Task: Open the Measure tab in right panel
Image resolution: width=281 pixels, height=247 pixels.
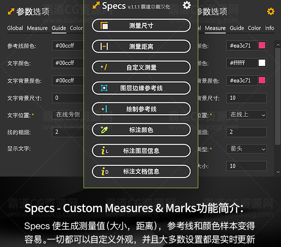Action: tap(215, 28)
